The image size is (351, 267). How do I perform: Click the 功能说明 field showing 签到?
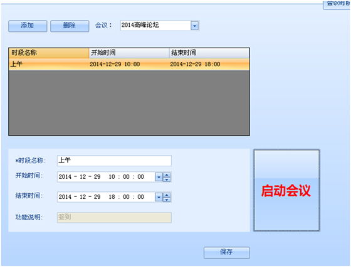point(114,218)
